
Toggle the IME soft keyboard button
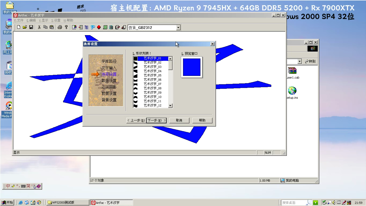pos(23,186)
